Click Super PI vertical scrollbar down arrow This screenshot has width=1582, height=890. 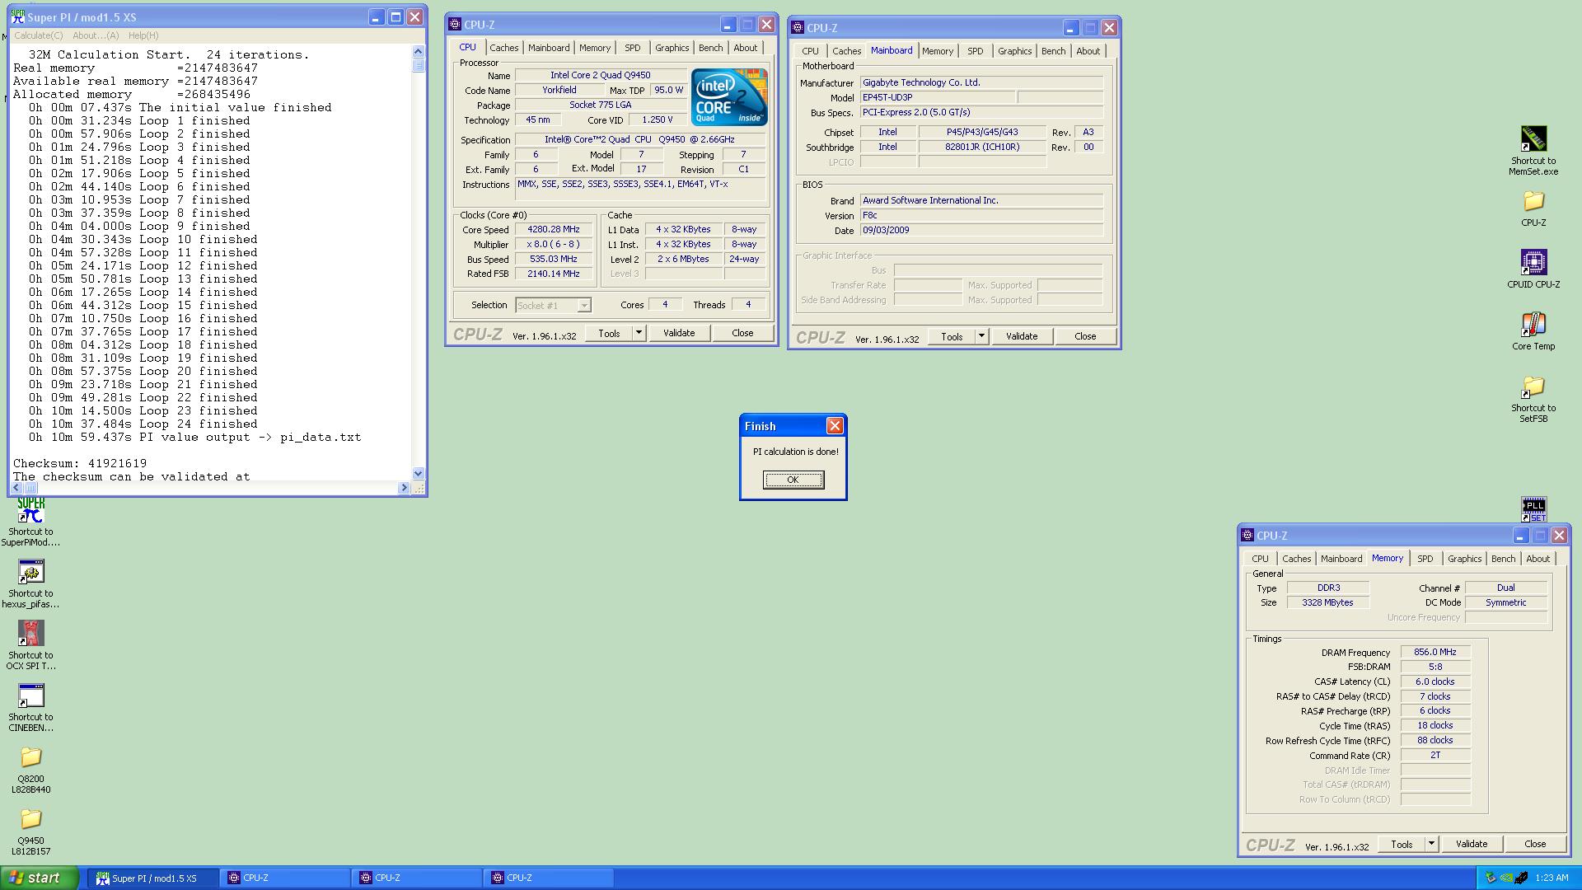coord(418,474)
